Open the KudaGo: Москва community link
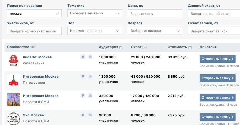The width and height of the screenshot is (240, 125). [37, 57]
